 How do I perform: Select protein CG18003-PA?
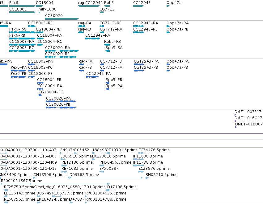(40, 61)
